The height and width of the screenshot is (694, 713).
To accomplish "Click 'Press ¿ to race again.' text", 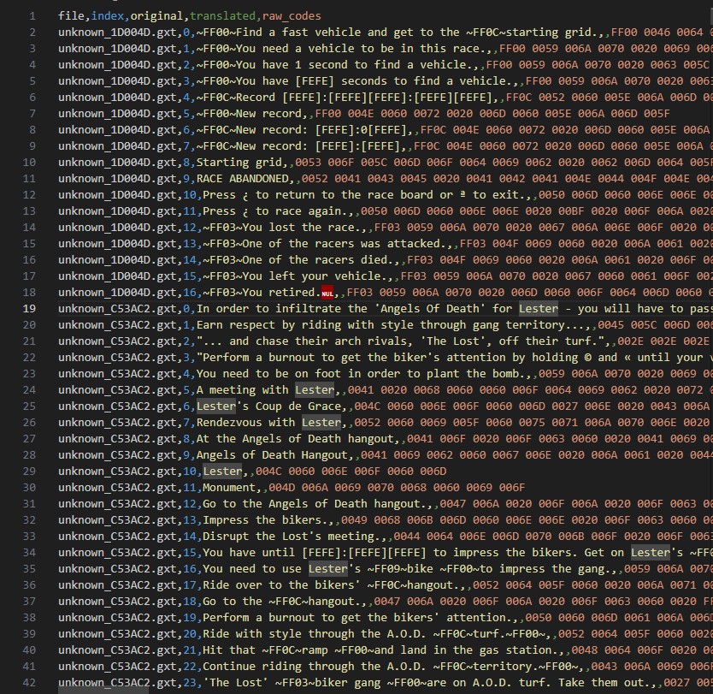I will 275,211.
